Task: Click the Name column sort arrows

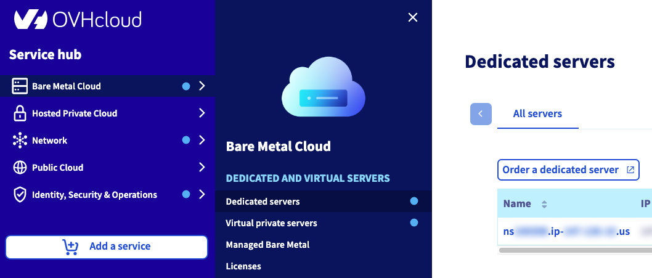Action: click(544, 204)
